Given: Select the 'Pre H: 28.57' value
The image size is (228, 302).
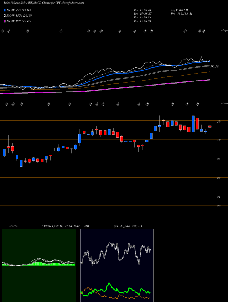Looking at the screenshot, I should click(142, 14).
